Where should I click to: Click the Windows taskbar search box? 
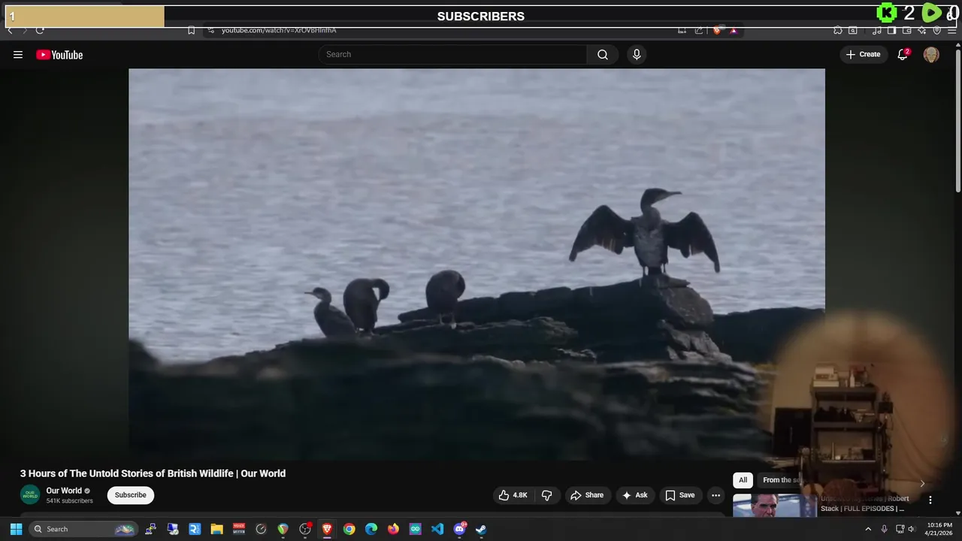(x=83, y=529)
